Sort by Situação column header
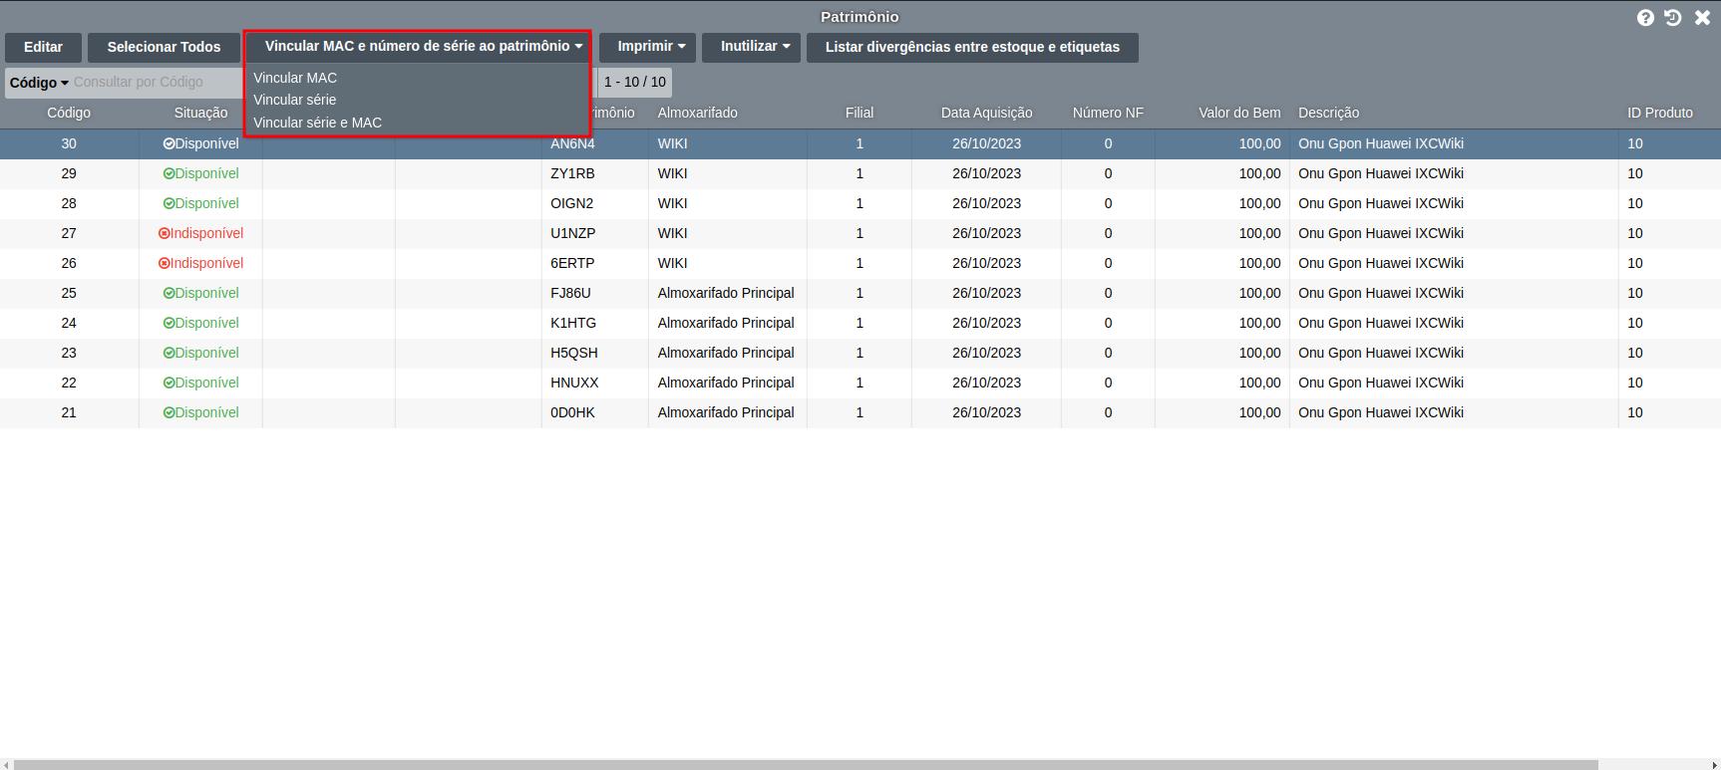1721x770 pixels. coord(200,113)
